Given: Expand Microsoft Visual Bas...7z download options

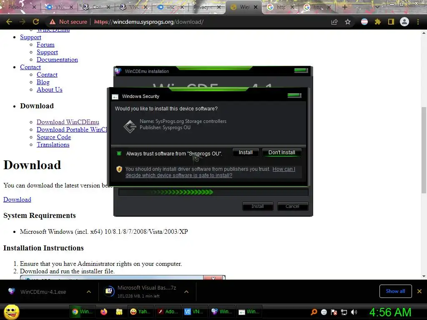Looking at the screenshot, I should coord(186,292).
